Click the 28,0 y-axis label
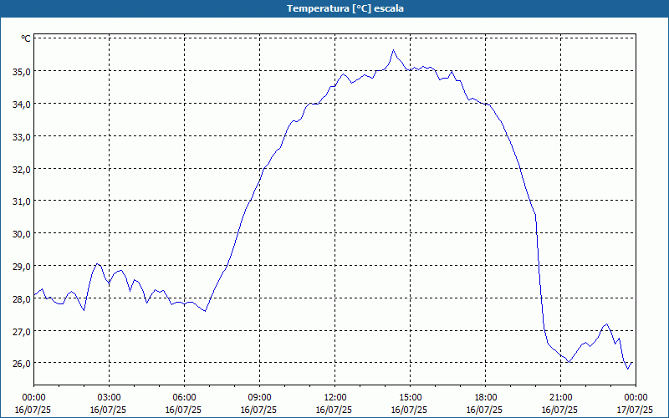Viewport: 669px width, 418px height. 21,298
